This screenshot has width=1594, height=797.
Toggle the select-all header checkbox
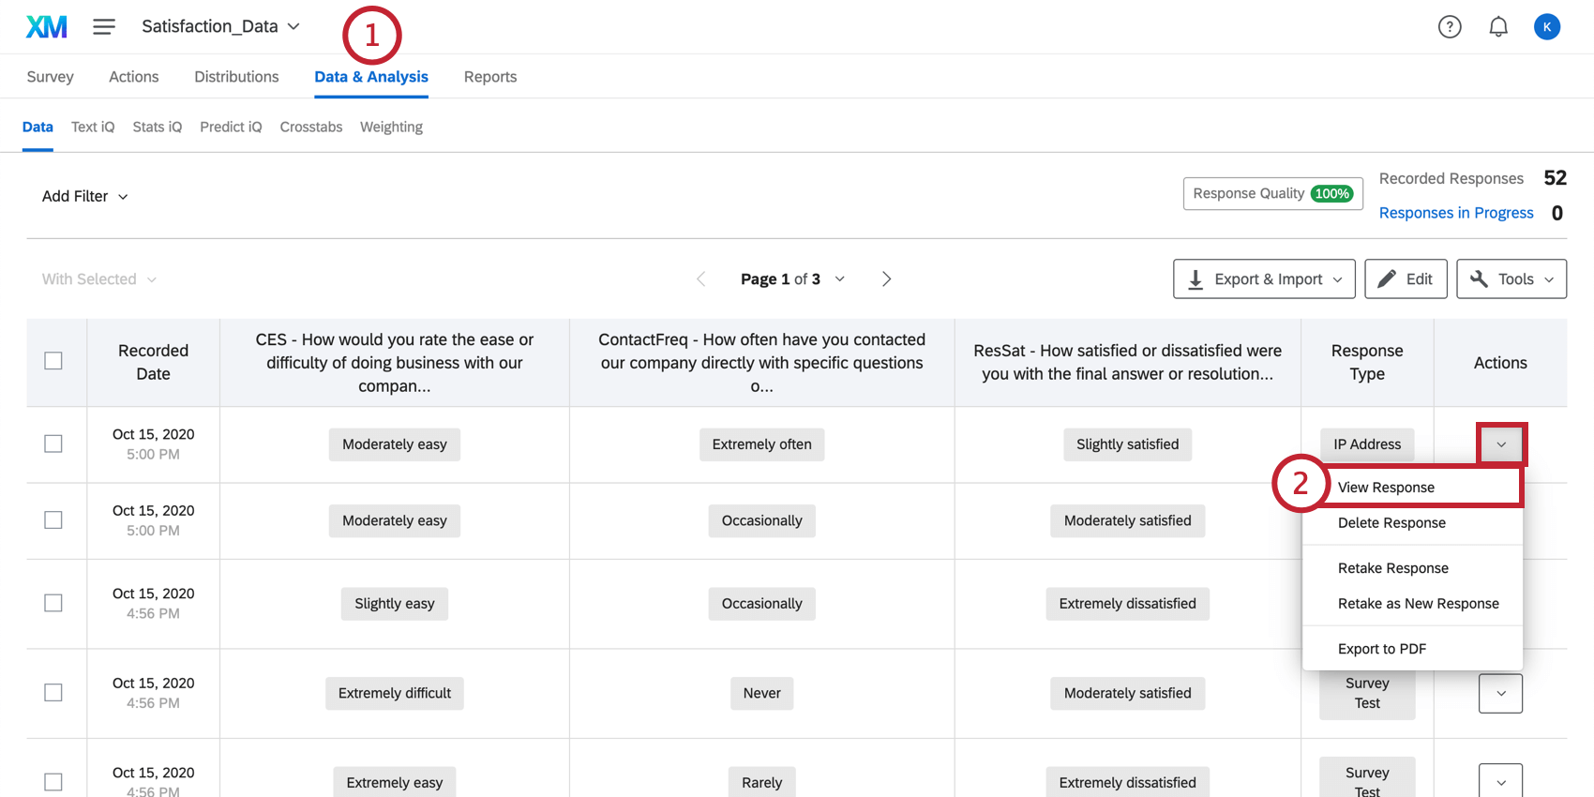pyautogui.click(x=53, y=361)
